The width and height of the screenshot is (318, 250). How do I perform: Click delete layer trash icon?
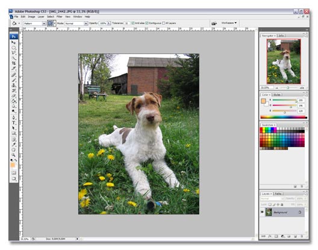click(302, 236)
